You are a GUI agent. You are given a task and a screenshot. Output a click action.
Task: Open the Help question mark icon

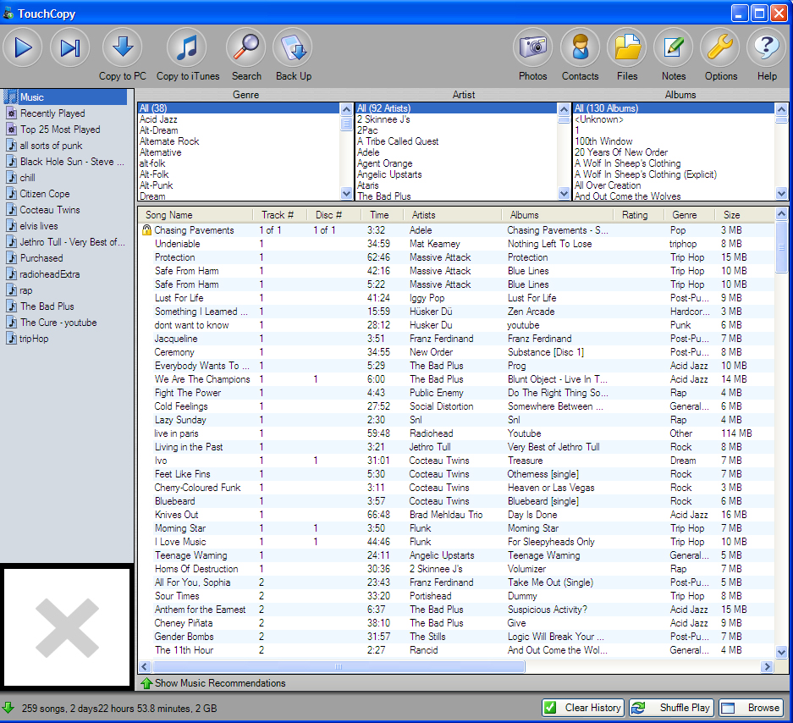tap(767, 48)
